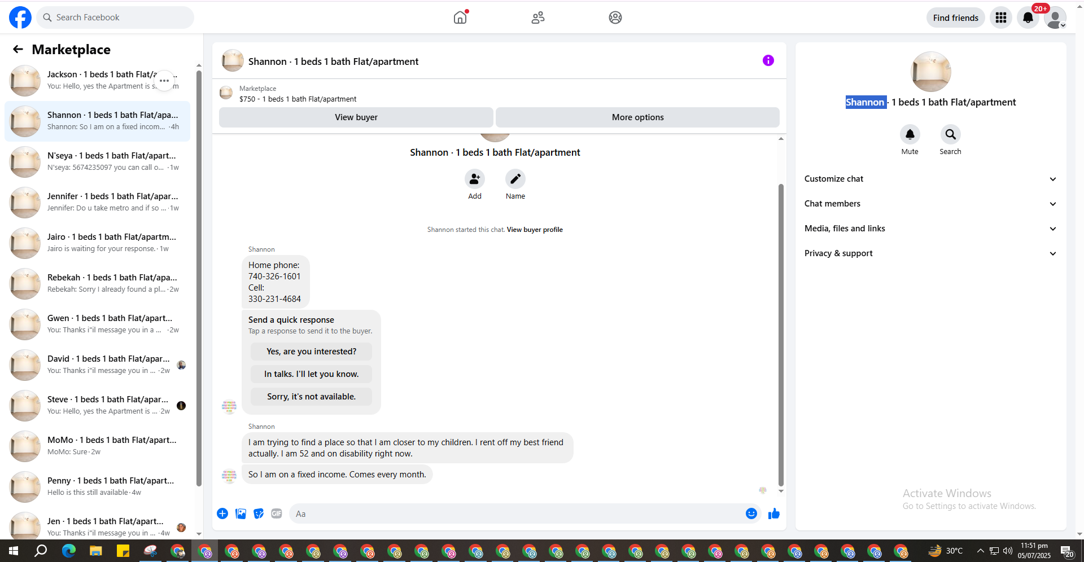Open Windows Start menu

[x=14, y=551]
